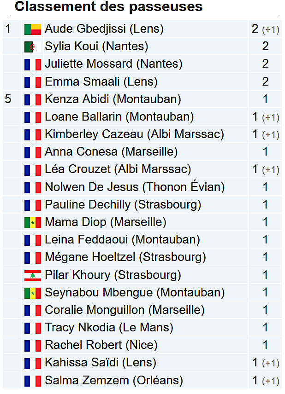Click the French flag beside Salma Zemzem
The width and height of the screenshot is (285, 394).
pyautogui.click(x=33, y=381)
